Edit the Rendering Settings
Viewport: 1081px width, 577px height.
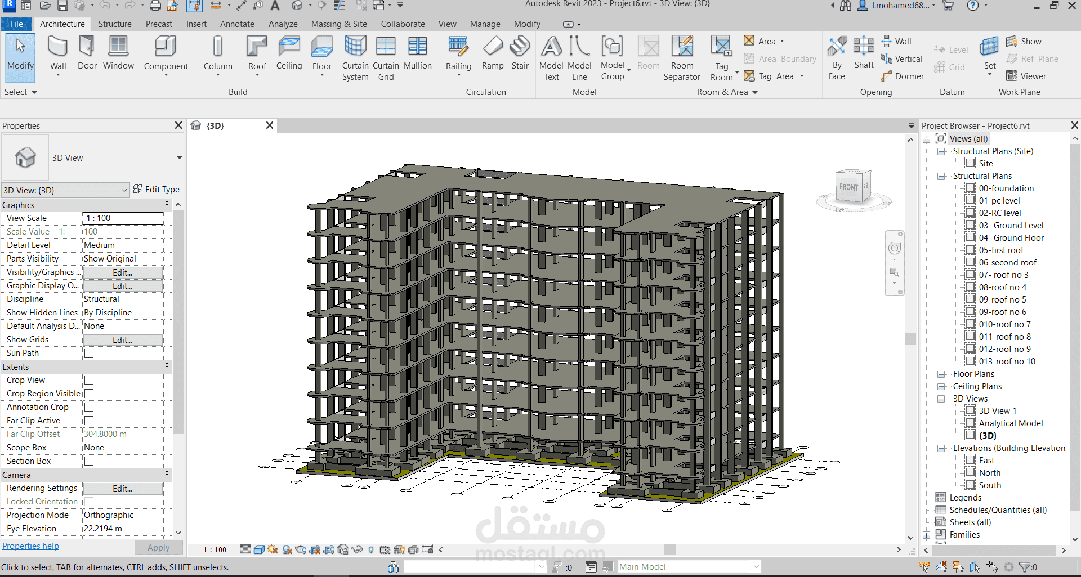pyautogui.click(x=123, y=488)
